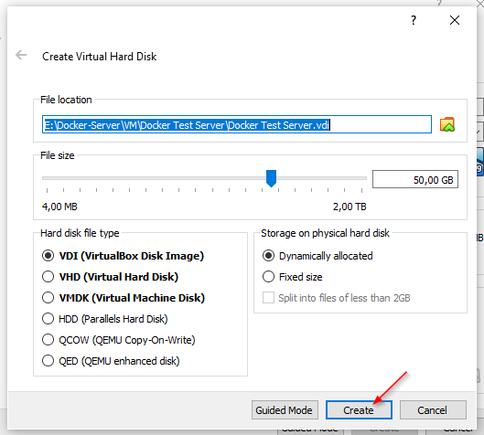Select VHD (Virtual Hard Disk) option
This screenshot has width=484, height=435.
point(110,277)
